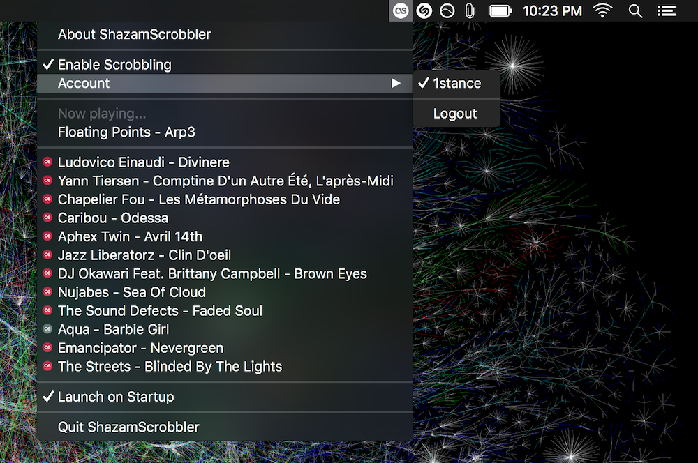Click the circular icon next to Shazam
Screen dimensions: 698x463
(447, 10)
